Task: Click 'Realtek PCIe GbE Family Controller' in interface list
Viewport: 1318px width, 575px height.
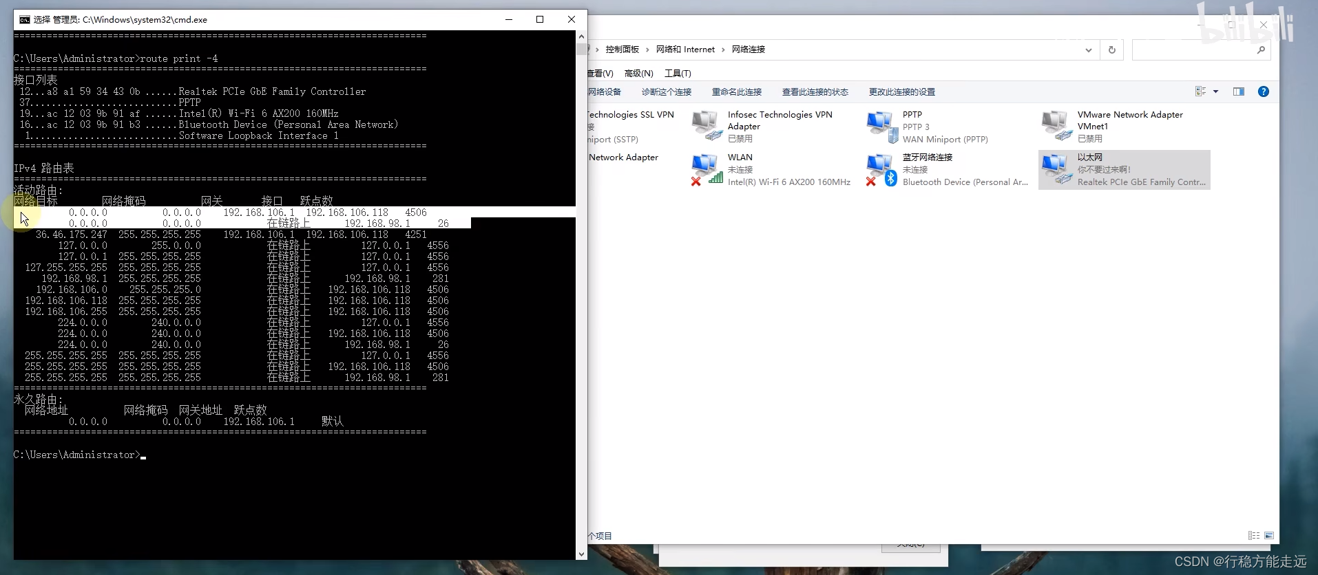Action: pyautogui.click(x=272, y=91)
